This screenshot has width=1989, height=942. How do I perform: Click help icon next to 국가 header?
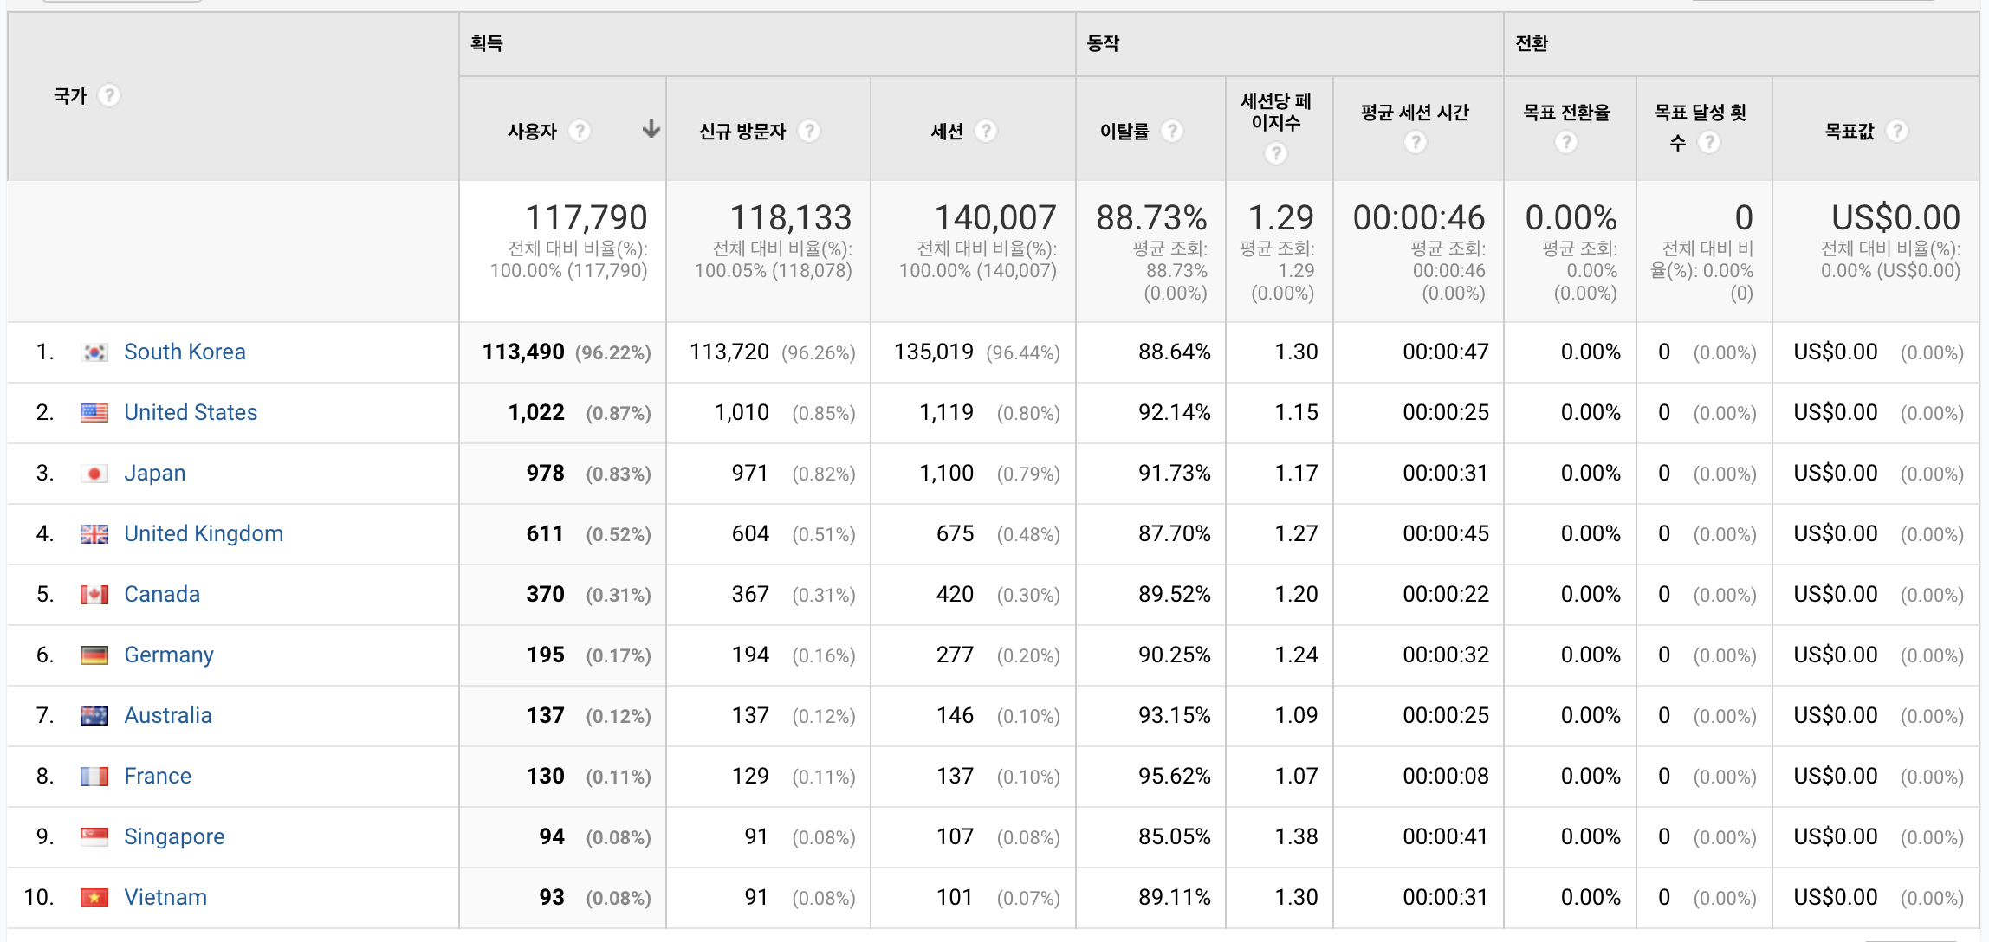click(109, 95)
